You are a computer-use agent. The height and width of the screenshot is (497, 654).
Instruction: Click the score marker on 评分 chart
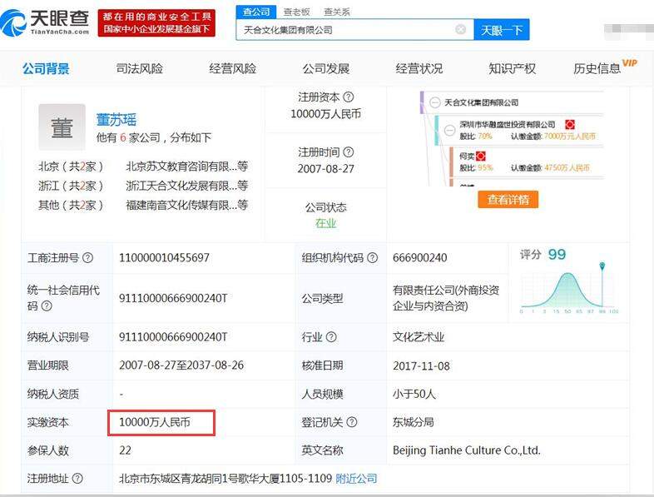click(x=602, y=266)
